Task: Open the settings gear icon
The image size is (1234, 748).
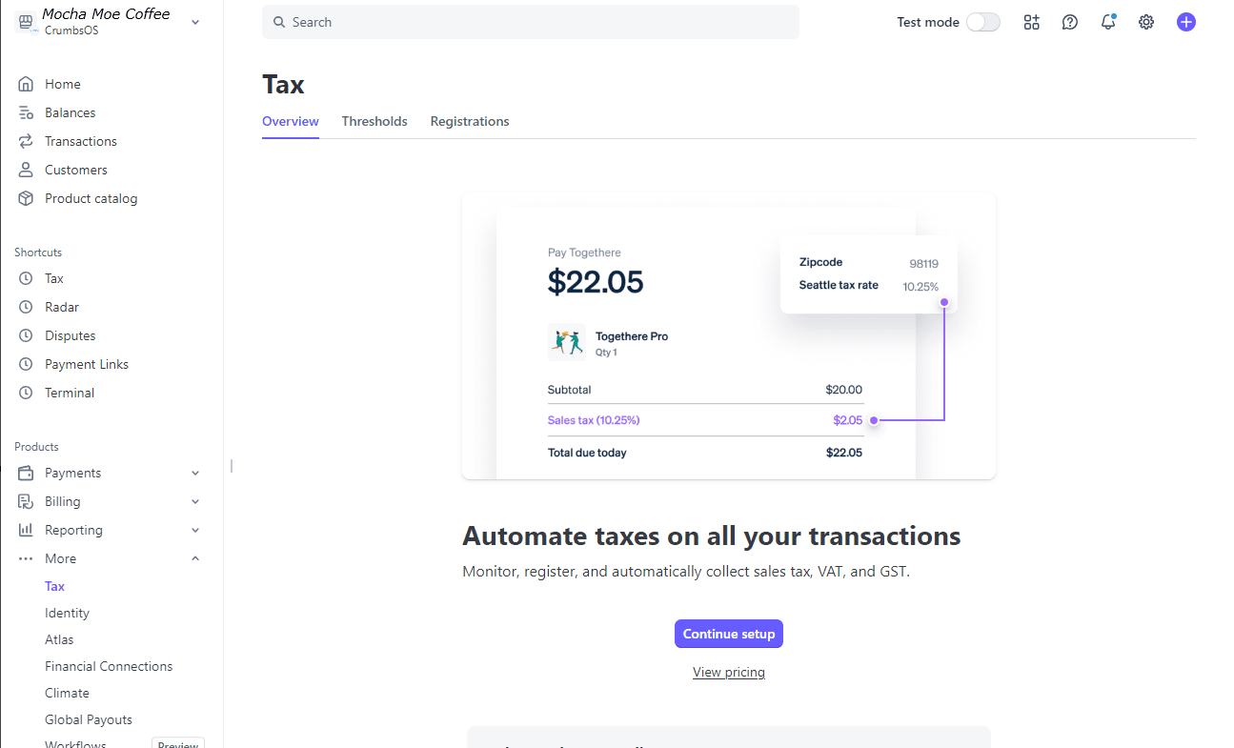Action: coord(1146,22)
